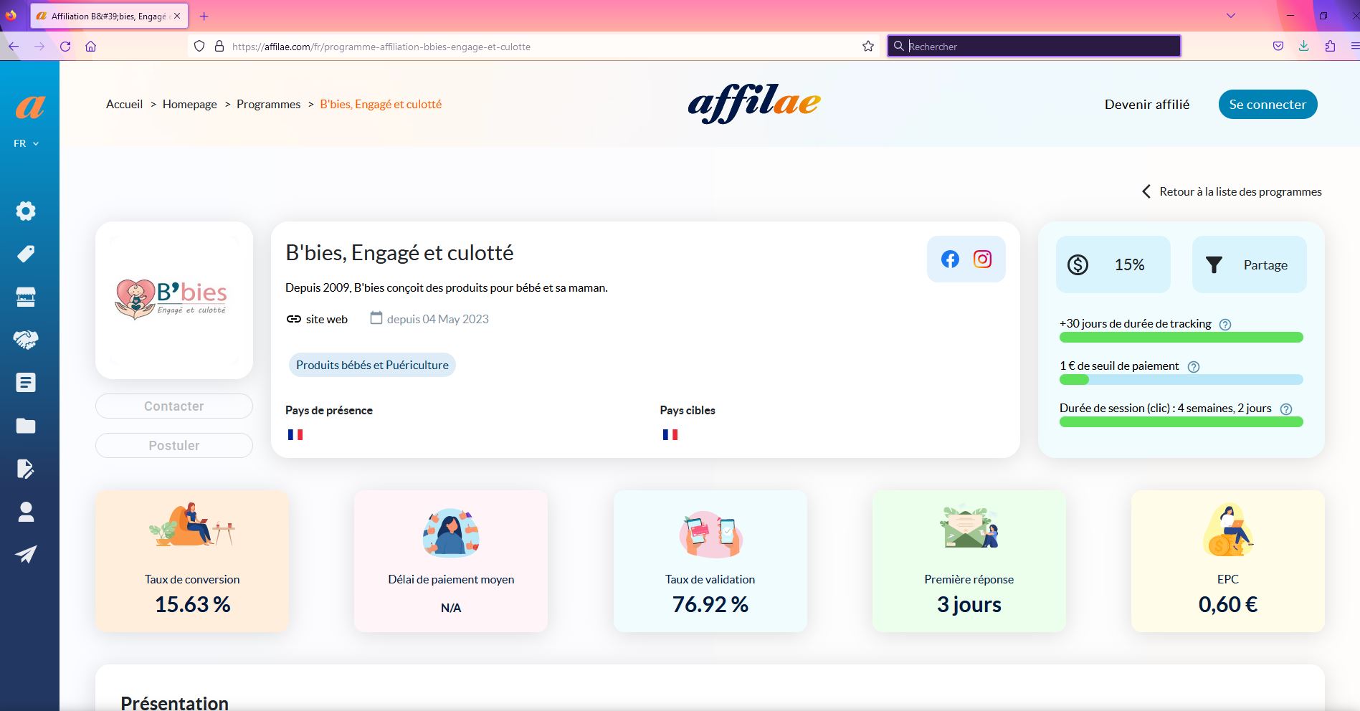The width and height of the screenshot is (1360, 711).
Task: Close the Affiliation B'bies tab
Action: point(177,16)
